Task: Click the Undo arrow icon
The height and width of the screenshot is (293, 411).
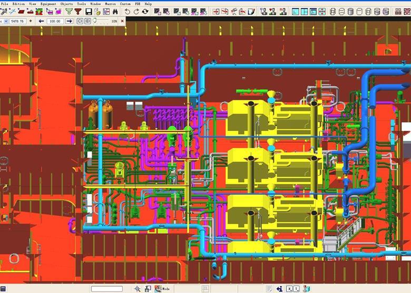Action: click(x=127, y=11)
